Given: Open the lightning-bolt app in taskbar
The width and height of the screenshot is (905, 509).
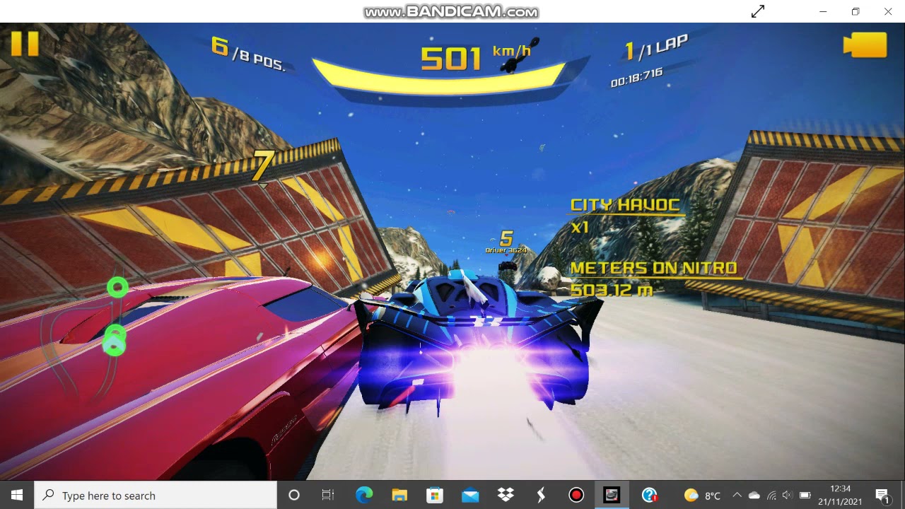Looking at the screenshot, I should (541, 496).
